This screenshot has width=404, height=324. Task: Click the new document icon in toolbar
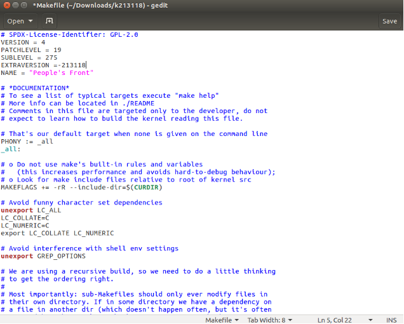click(49, 21)
